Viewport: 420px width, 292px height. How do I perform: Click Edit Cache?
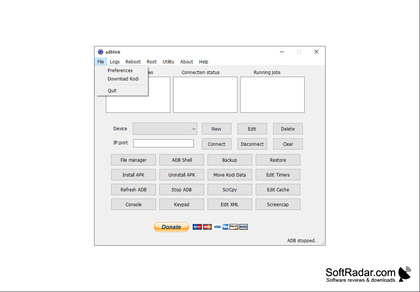(x=278, y=189)
